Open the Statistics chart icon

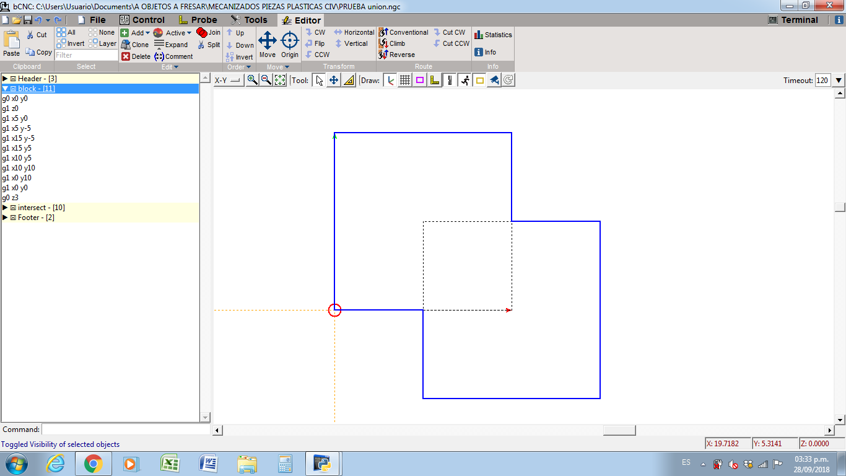pos(479,35)
